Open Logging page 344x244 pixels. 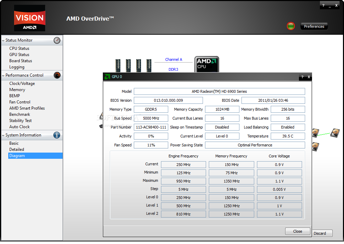[x=17, y=67]
